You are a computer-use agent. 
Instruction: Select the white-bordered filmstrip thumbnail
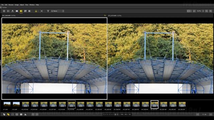click(x=154, y=104)
